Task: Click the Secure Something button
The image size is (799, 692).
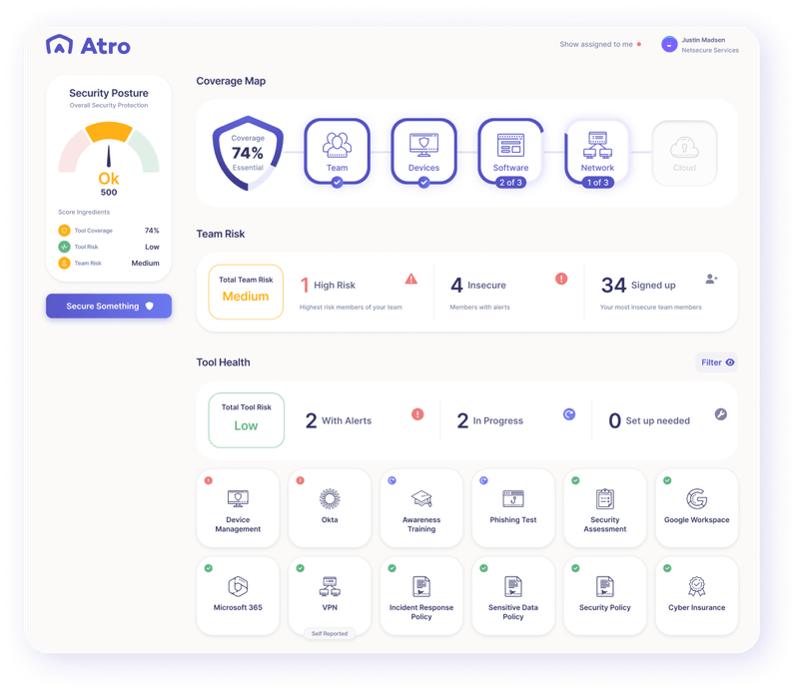Action: [x=108, y=306]
